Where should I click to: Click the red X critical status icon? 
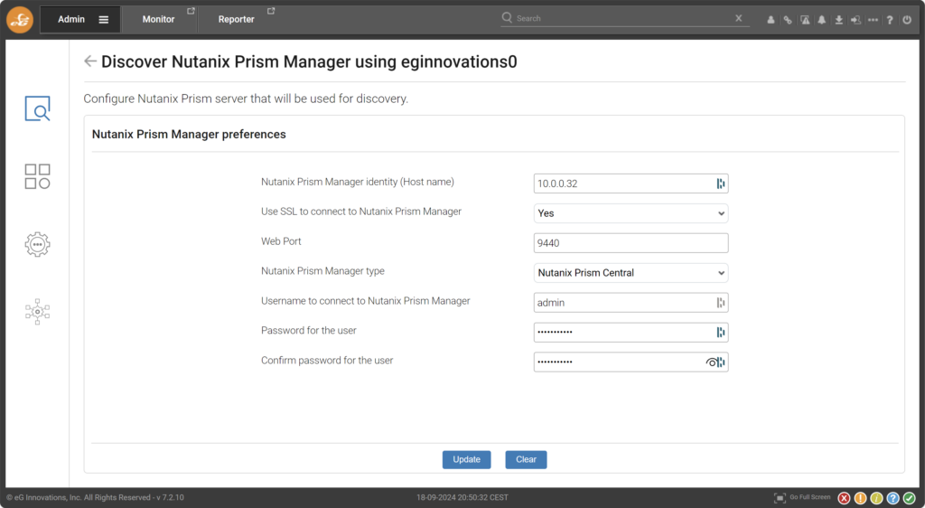click(x=845, y=498)
